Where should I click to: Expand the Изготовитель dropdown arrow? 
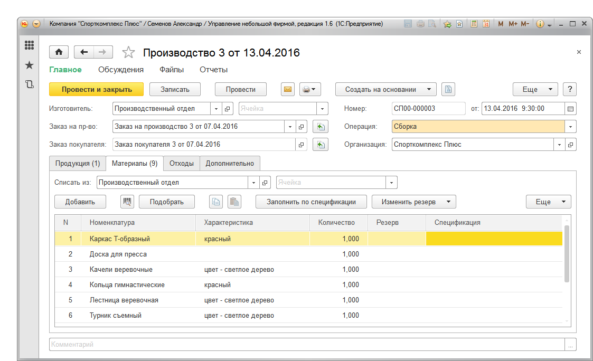217,109
